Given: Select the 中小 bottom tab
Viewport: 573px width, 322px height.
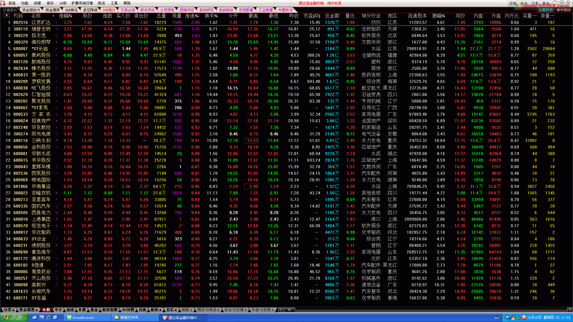Looking at the screenshot, I should point(58,310).
